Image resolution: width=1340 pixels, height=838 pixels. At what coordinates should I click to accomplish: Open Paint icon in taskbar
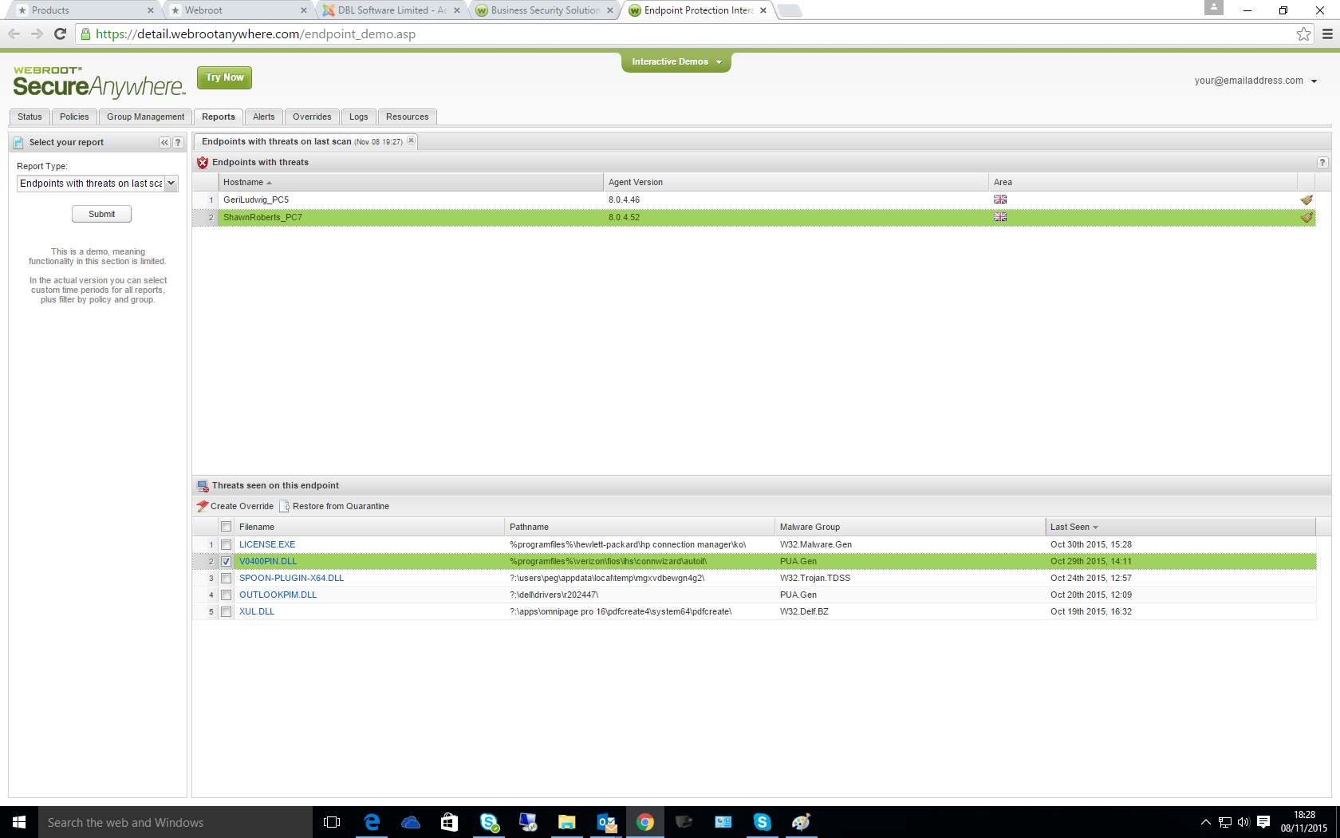click(802, 822)
